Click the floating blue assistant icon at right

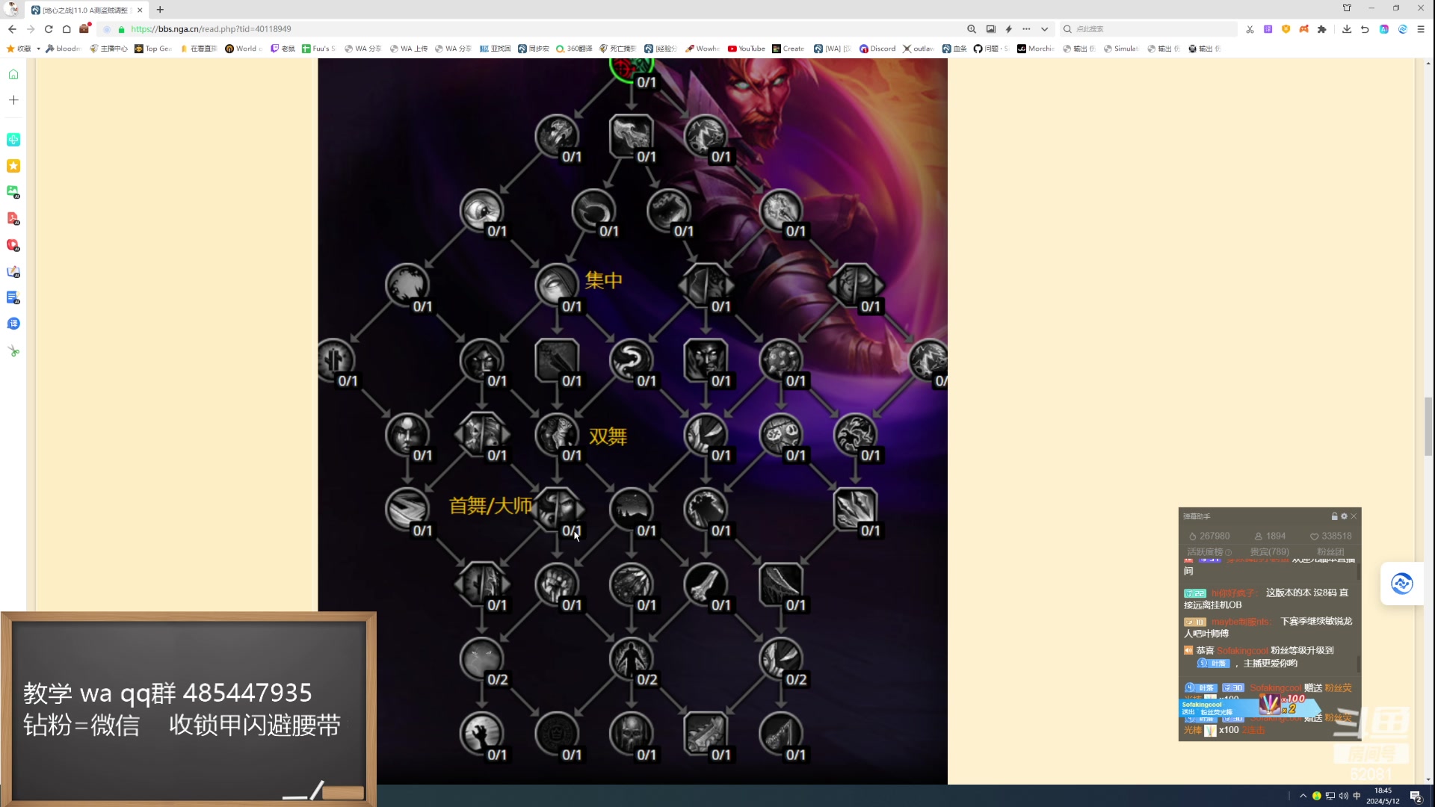[1401, 584]
